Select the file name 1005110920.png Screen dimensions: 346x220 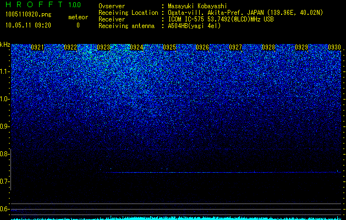(29, 15)
